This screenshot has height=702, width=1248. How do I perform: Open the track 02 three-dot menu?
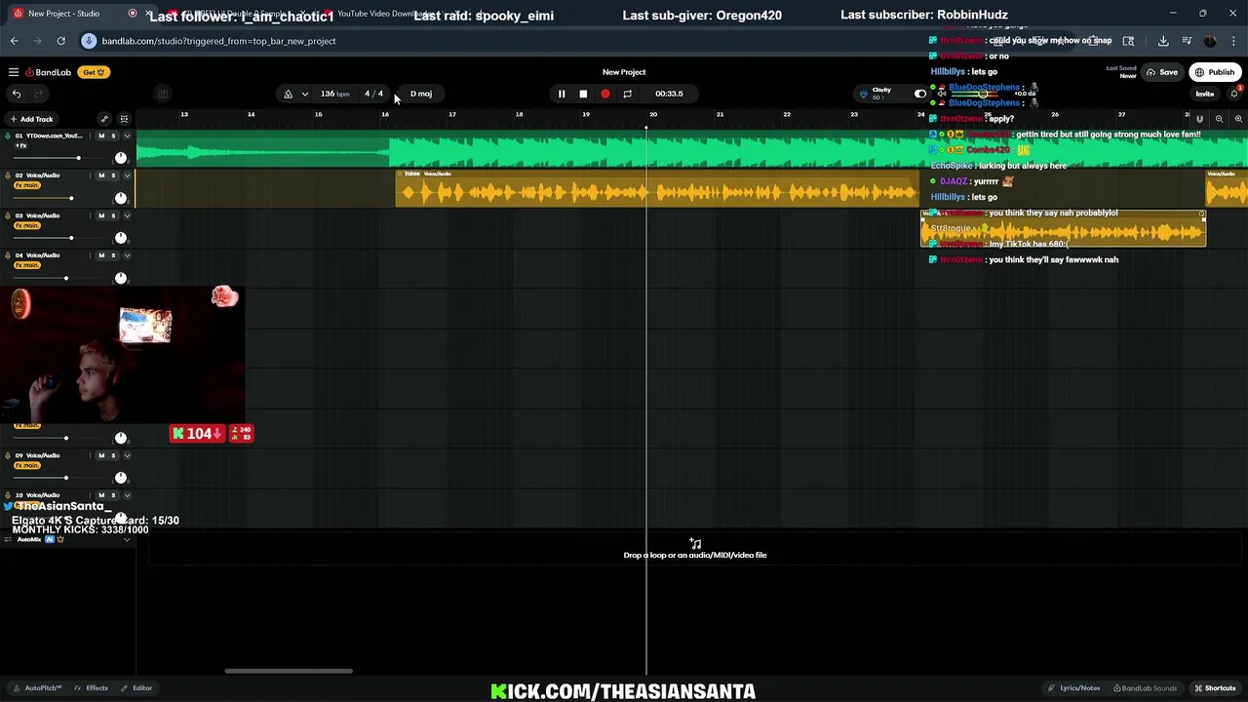click(x=90, y=175)
